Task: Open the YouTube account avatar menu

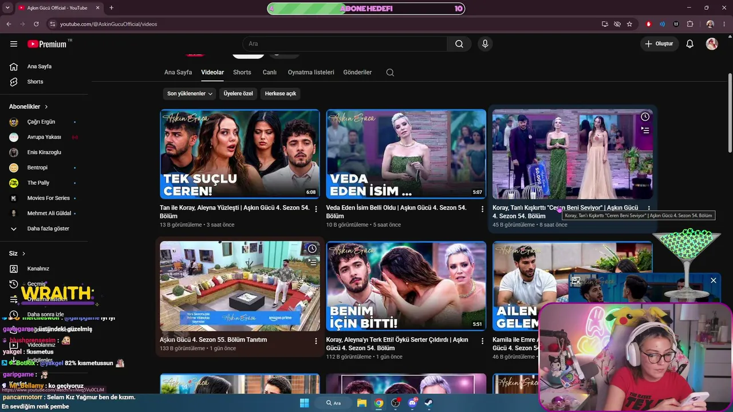Action: [x=712, y=44]
